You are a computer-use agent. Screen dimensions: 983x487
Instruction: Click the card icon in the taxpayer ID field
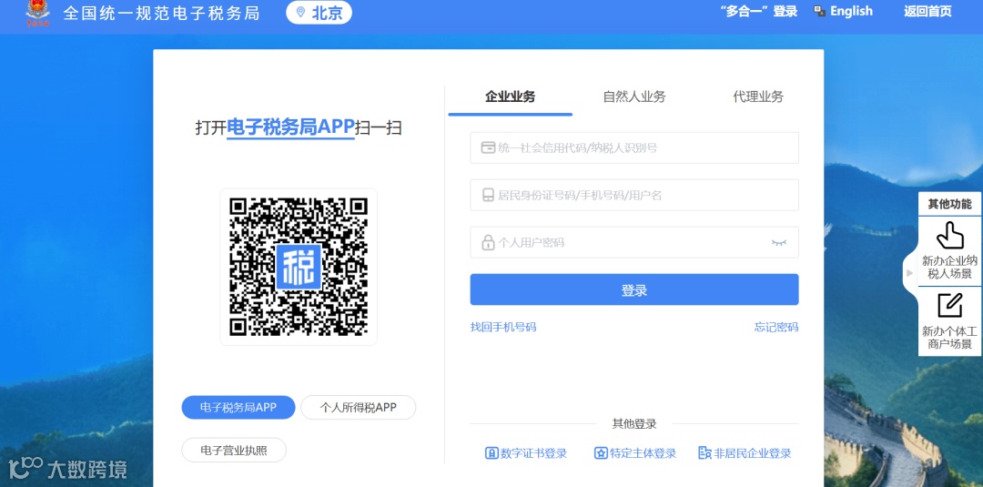tap(488, 147)
